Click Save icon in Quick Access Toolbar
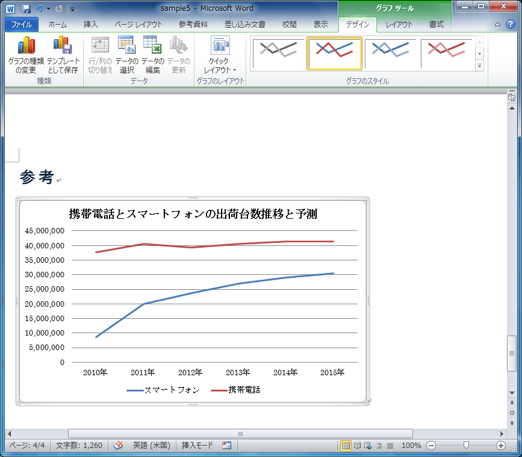 click(26, 9)
